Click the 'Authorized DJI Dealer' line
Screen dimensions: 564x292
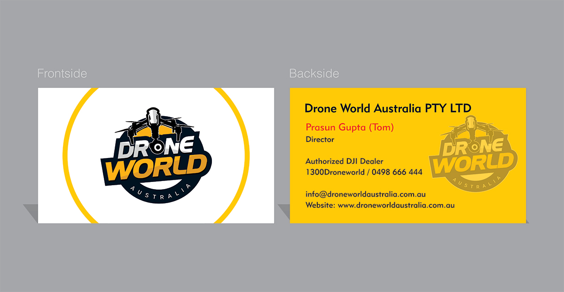[345, 161]
